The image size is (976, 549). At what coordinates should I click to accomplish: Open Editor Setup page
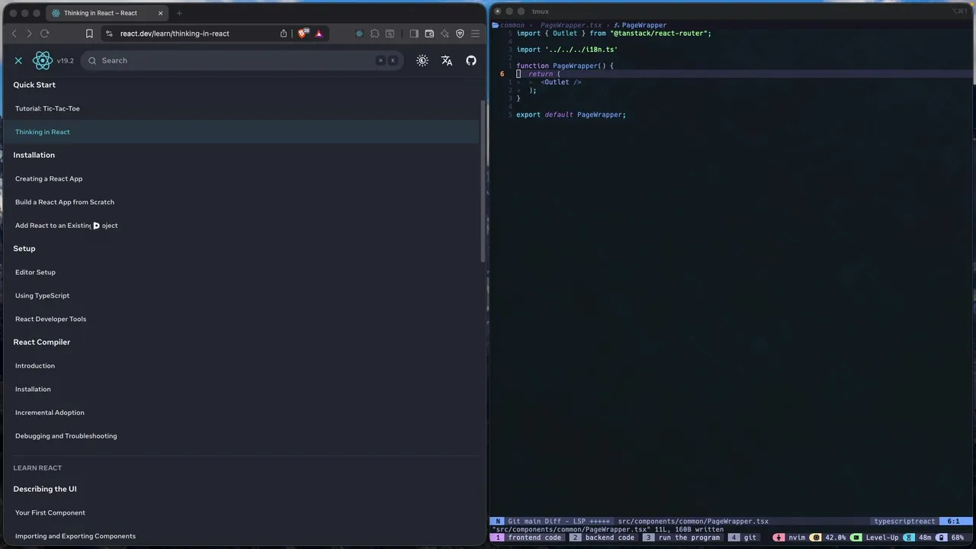35,272
